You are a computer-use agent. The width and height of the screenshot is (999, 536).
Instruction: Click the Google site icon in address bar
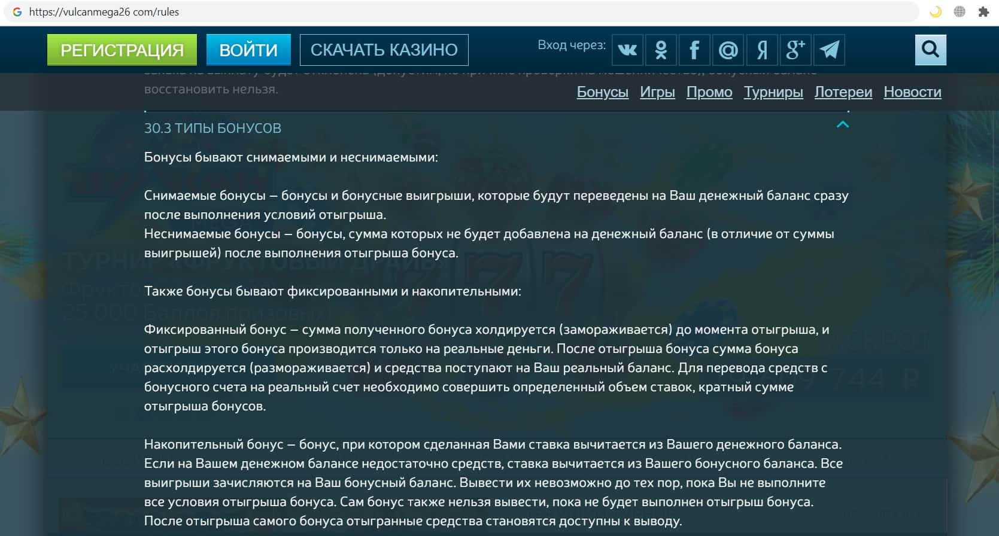(x=17, y=12)
